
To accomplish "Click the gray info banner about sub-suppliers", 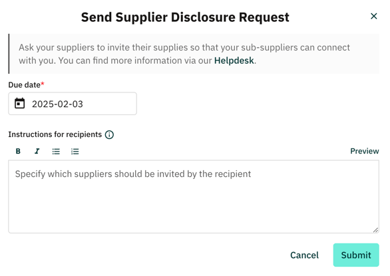I will click(194, 54).
